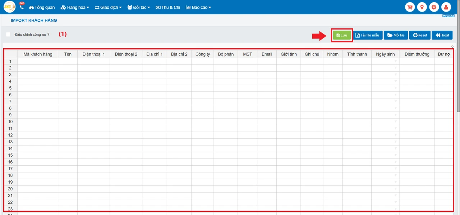Download sample with Tải file mẫu
The width and height of the screenshot is (460, 215).
pos(367,35)
